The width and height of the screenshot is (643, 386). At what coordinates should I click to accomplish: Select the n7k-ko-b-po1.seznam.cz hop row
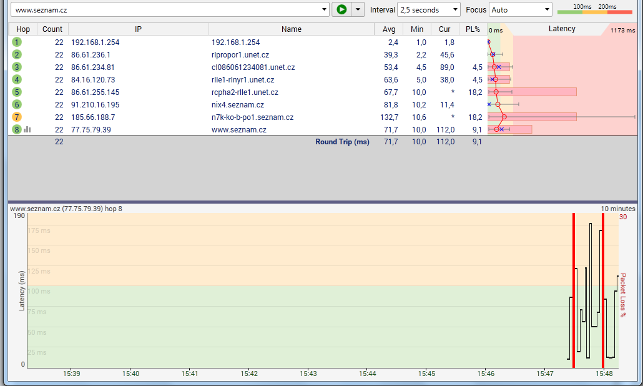[x=252, y=117]
